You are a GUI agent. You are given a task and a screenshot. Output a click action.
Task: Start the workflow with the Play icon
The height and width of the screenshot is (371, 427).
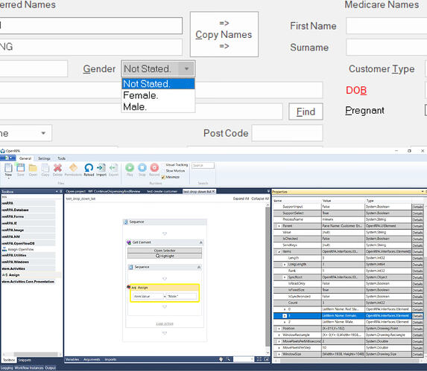(130, 167)
